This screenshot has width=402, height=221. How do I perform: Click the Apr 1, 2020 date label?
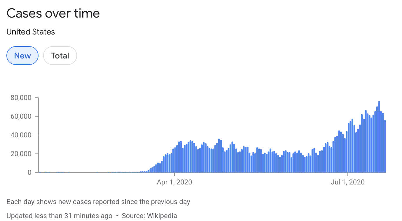coord(174,182)
